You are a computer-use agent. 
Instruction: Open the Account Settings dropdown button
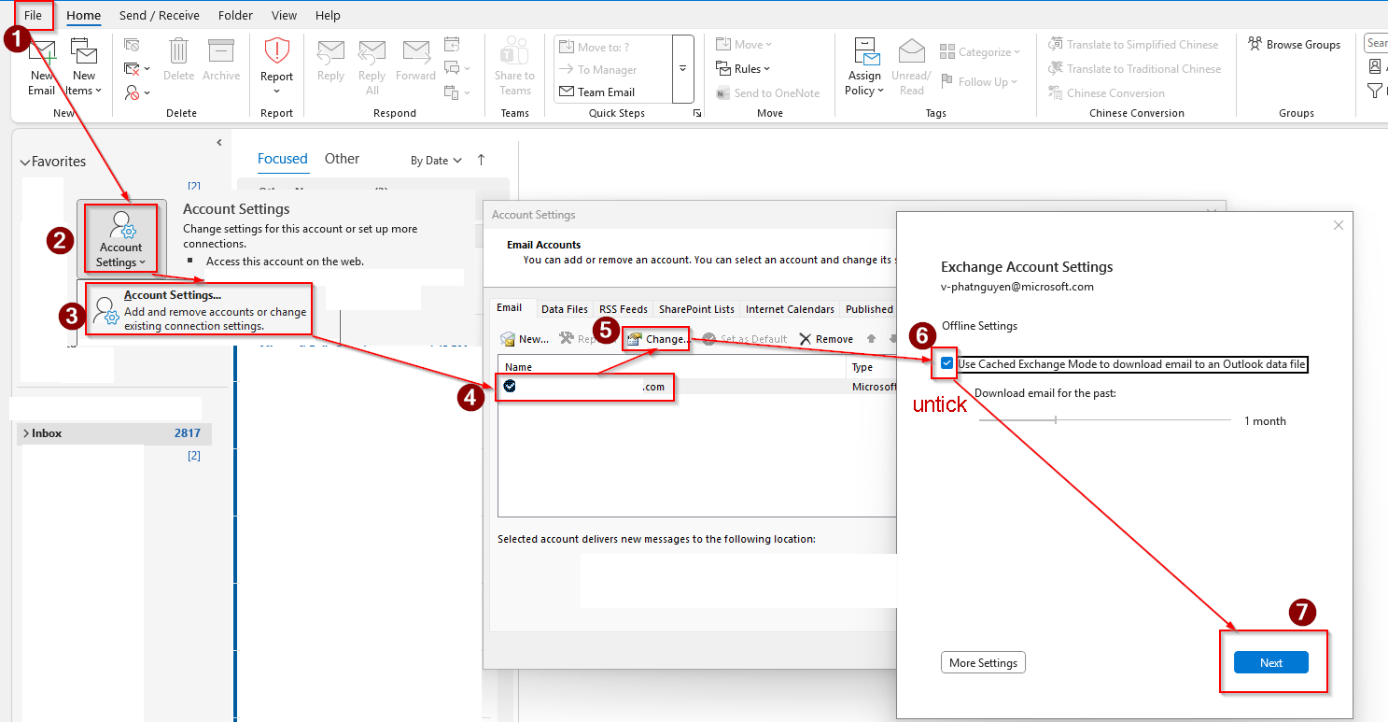pyautogui.click(x=121, y=239)
